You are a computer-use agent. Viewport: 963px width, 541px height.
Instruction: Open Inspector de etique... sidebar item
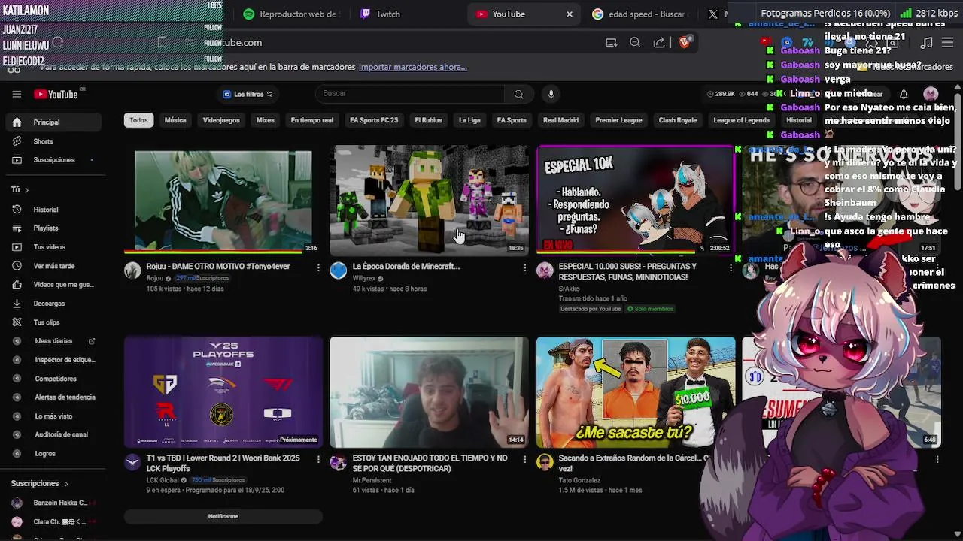53,360
